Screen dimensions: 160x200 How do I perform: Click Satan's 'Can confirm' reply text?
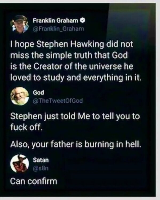point(34,181)
